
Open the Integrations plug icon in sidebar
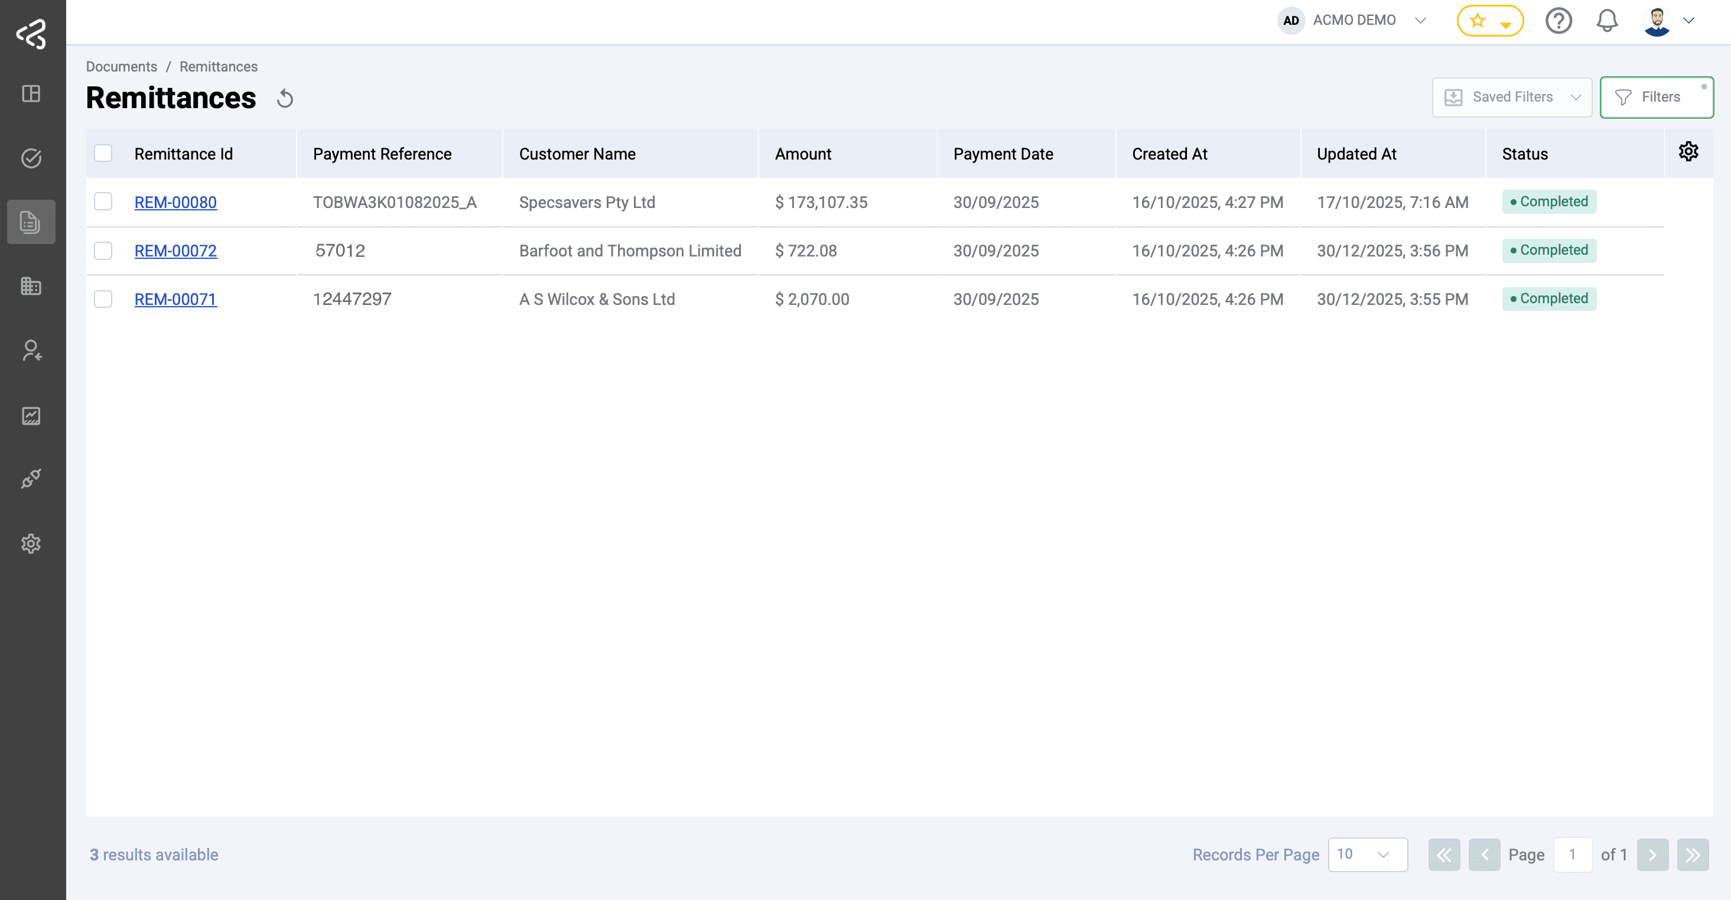(x=31, y=479)
